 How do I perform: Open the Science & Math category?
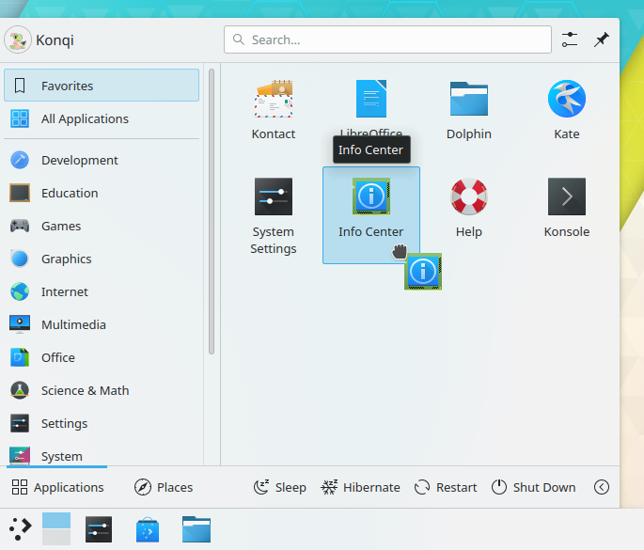102,390
